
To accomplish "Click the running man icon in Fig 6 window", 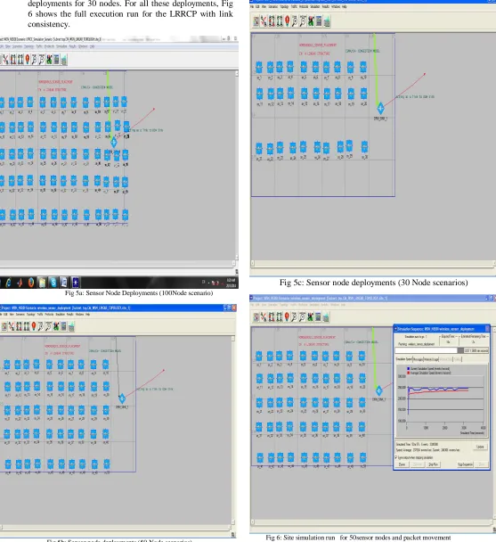I will pyautogui.click(x=310, y=316).
